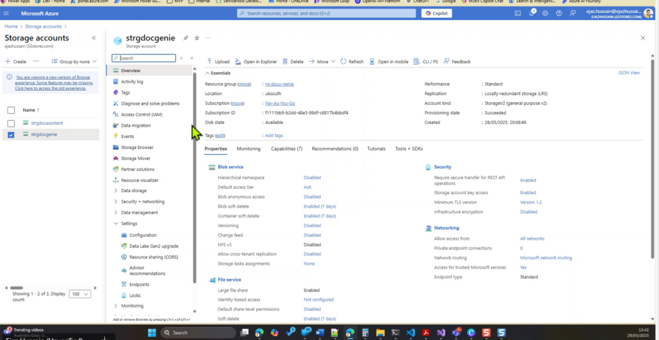Image resolution: width=659 pixels, height=340 pixels.
Task: Open the Pay-As-You-Go subscription link
Action: pyautogui.click(x=280, y=103)
